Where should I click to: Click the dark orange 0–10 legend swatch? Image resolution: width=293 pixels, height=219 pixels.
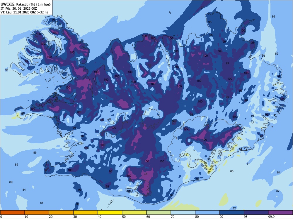point(12,213)
